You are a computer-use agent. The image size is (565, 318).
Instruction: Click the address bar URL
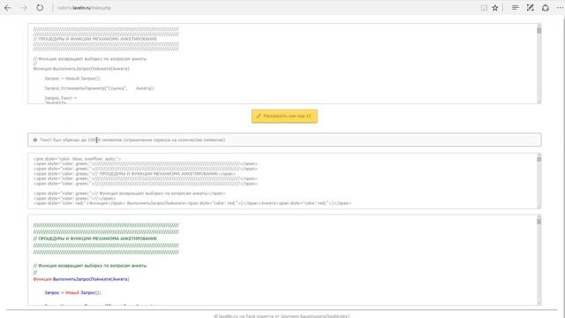coord(85,8)
